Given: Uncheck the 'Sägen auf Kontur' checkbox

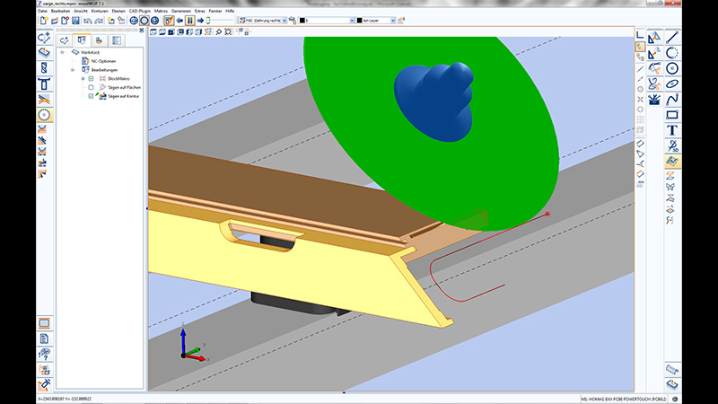Looking at the screenshot, I should click(x=91, y=96).
